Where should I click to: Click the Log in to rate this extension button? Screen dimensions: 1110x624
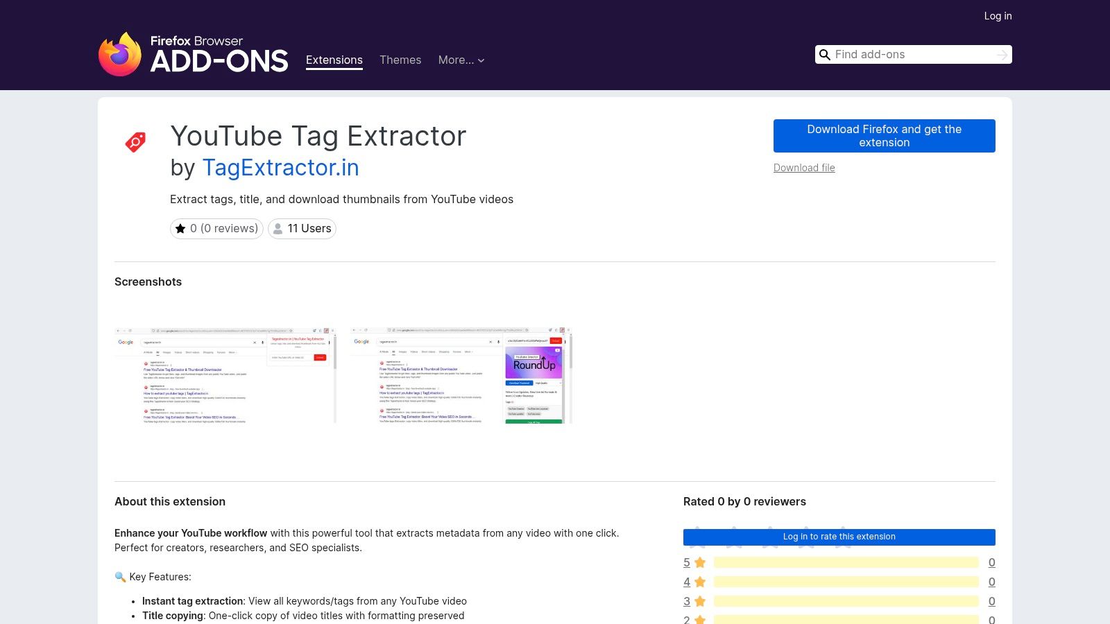tap(839, 537)
